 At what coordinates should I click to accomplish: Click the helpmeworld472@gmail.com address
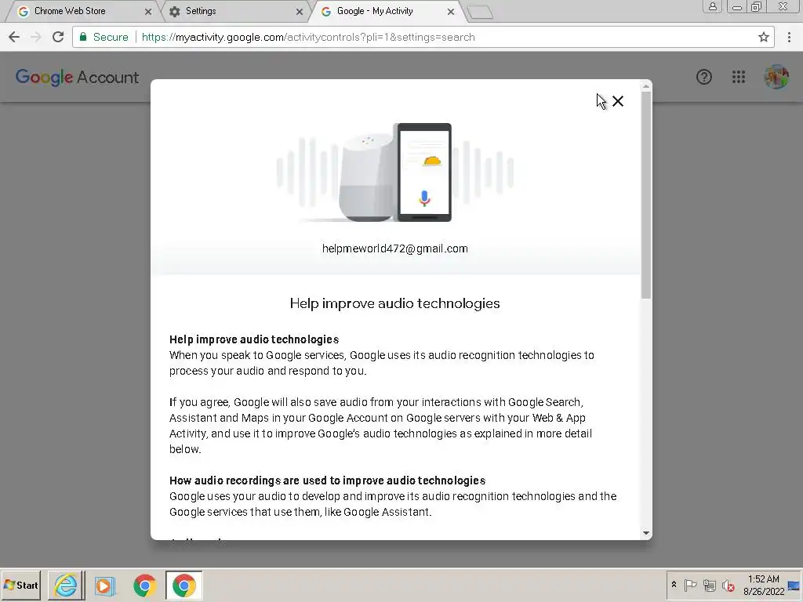click(x=395, y=248)
